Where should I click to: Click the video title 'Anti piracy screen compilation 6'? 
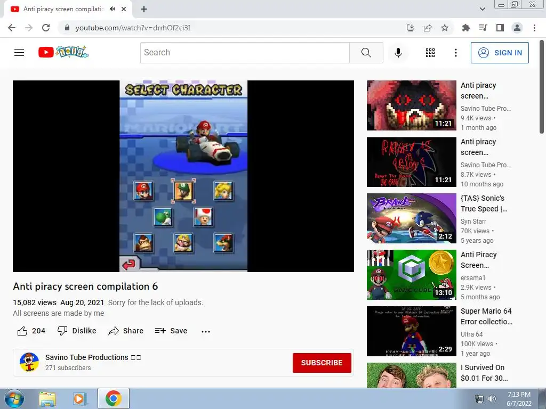tap(85, 286)
